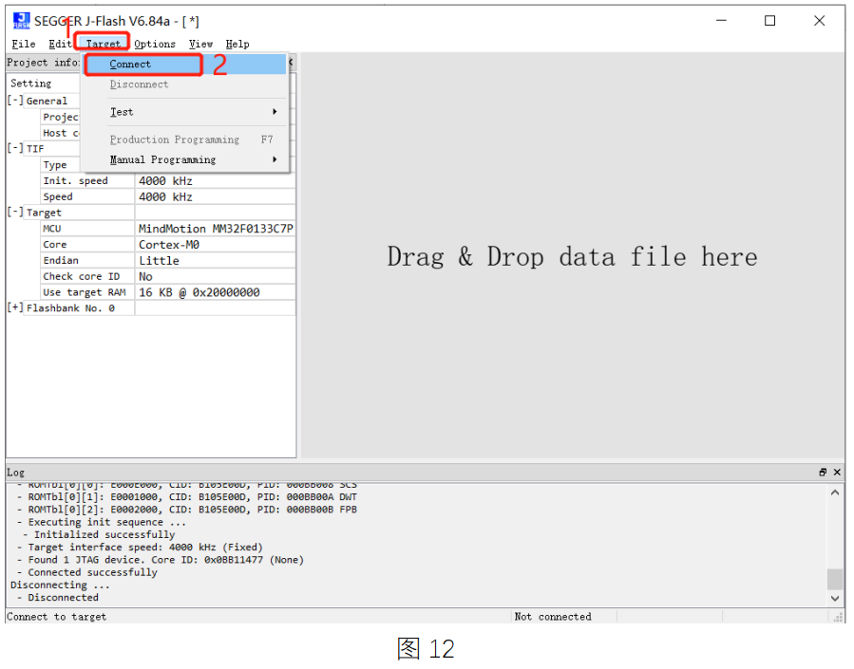Click the ROMTbl[0][1] DWT log line
Image resolution: width=854 pixels, height=669 pixels.
(187, 496)
